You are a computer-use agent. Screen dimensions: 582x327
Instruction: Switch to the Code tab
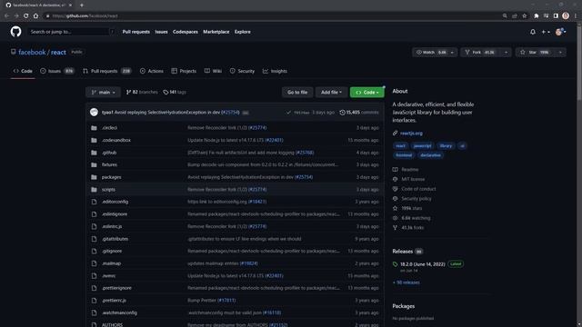pyautogui.click(x=23, y=71)
